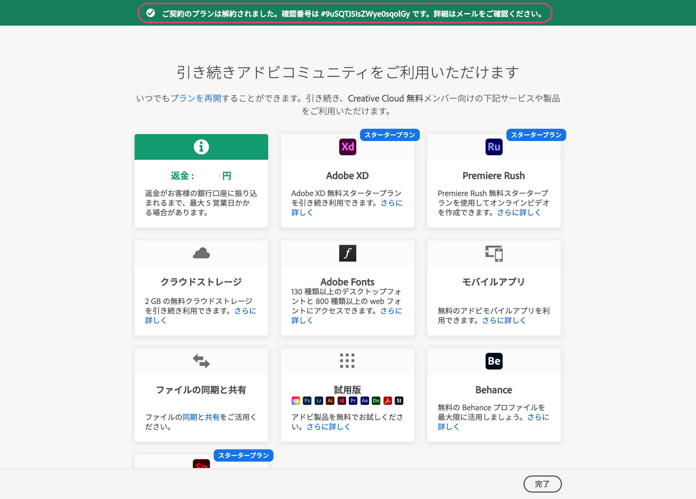Viewport: 696px width, 499px height.
Task: Open the プランを再開 resume plan link
Action: click(x=195, y=98)
